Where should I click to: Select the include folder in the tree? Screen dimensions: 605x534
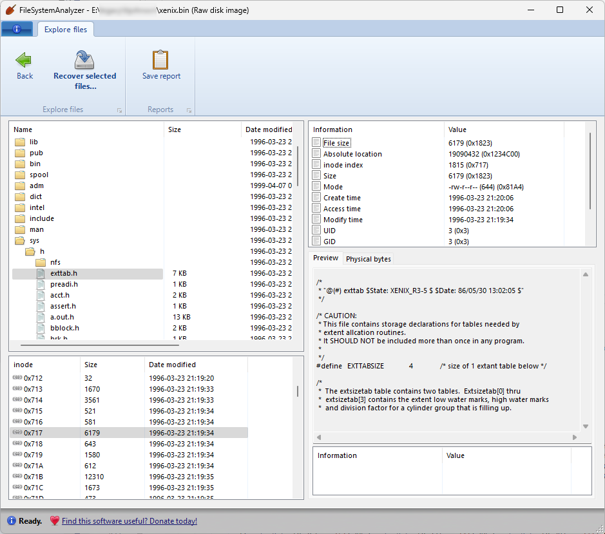(42, 218)
